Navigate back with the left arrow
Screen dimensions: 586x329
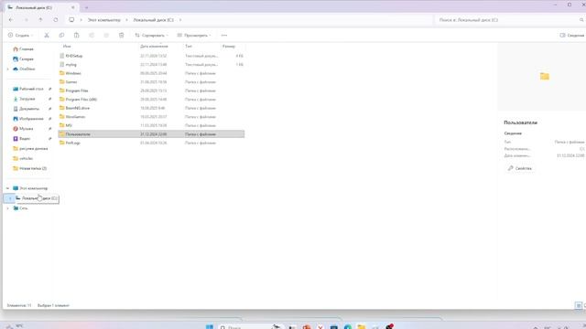pyautogui.click(x=11, y=20)
